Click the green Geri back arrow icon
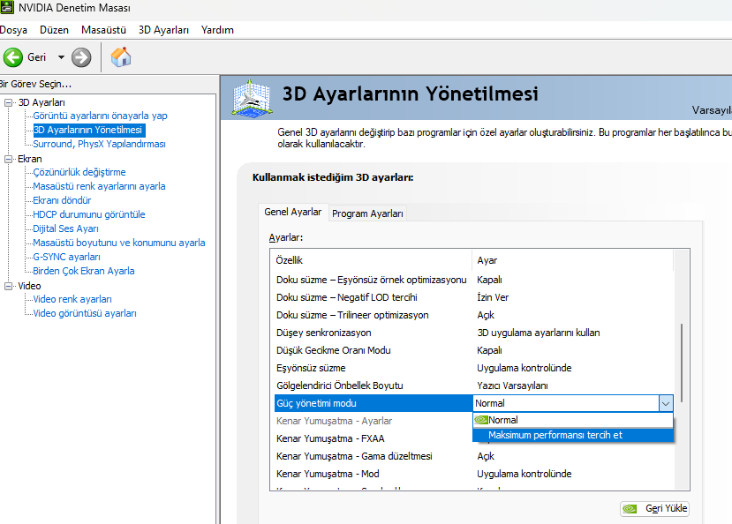732x524 pixels. point(13,57)
